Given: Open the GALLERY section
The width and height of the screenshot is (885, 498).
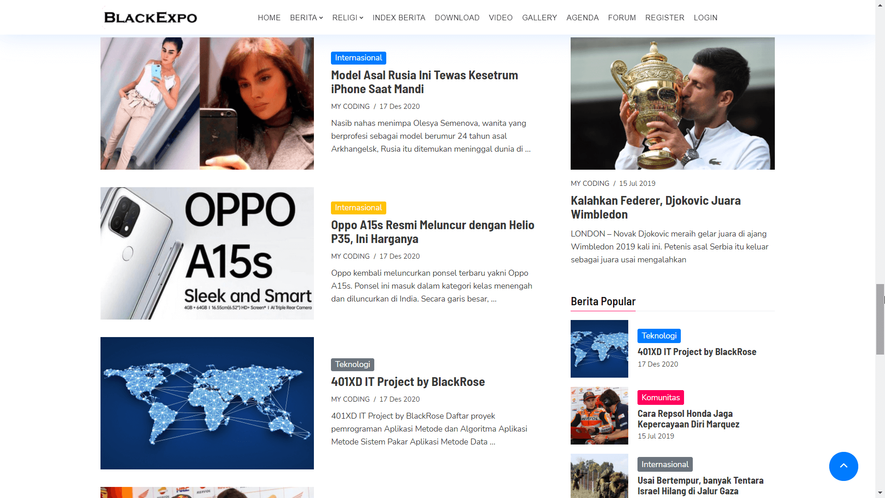Looking at the screenshot, I should click(x=539, y=18).
